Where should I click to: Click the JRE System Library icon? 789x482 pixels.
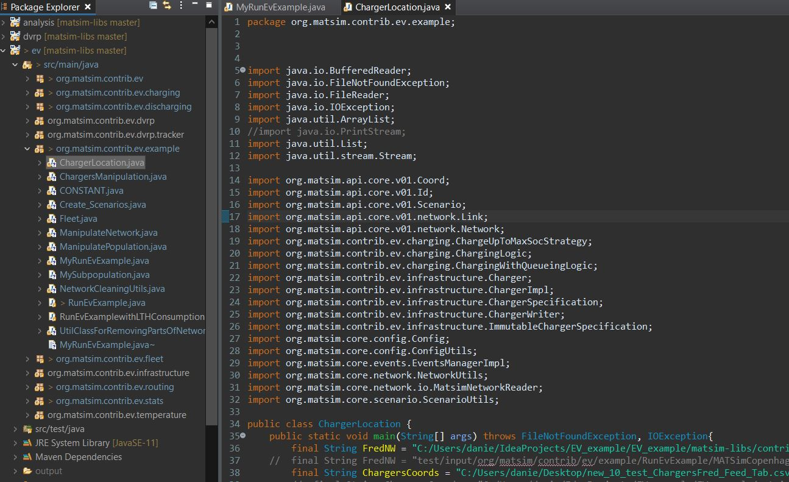27,443
